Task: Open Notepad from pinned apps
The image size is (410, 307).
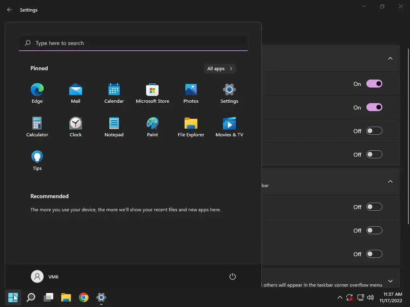Action: [114, 127]
